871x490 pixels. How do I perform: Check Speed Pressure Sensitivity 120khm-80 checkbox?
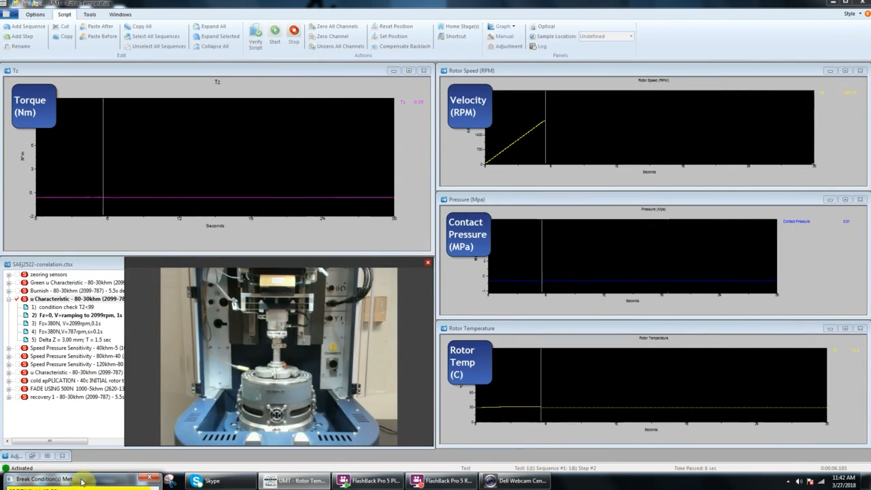pos(16,365)
